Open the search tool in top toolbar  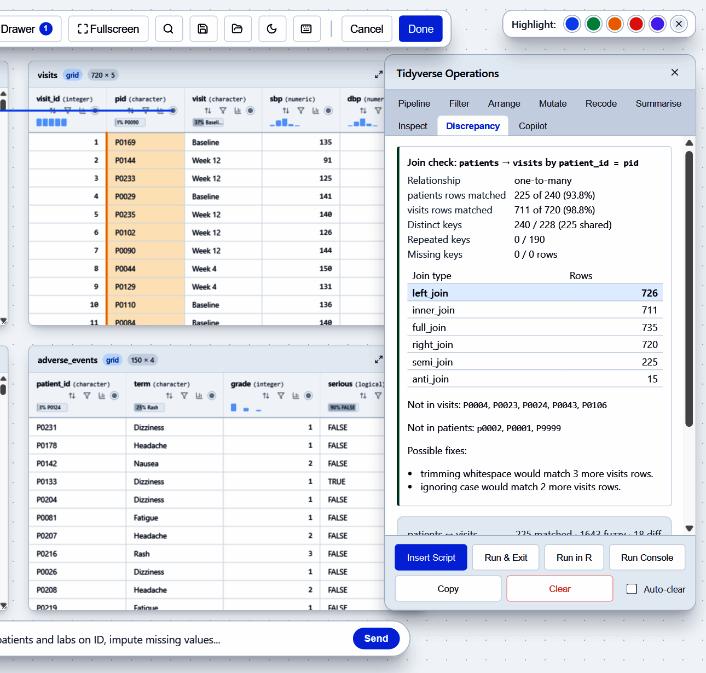point(169,29)
